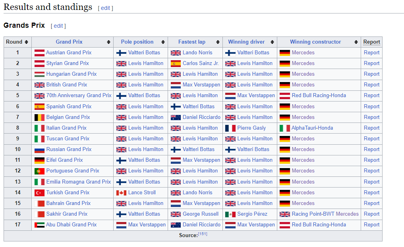
Task: Open the Emilia Romagna Grand Prix link
Action: (79, 182)
